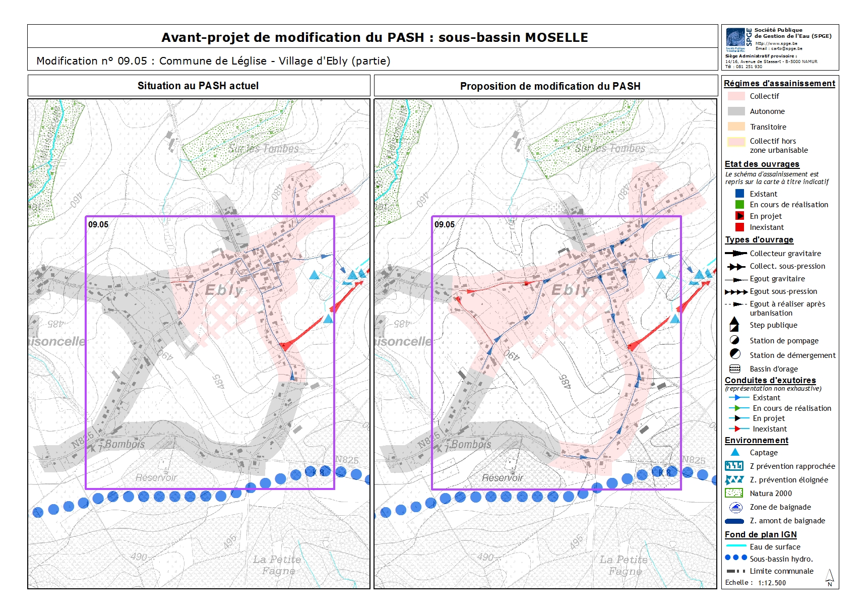The image size is (867, 613).
Task: Click the Station de pompage symbol
Action: click(735, 340)
